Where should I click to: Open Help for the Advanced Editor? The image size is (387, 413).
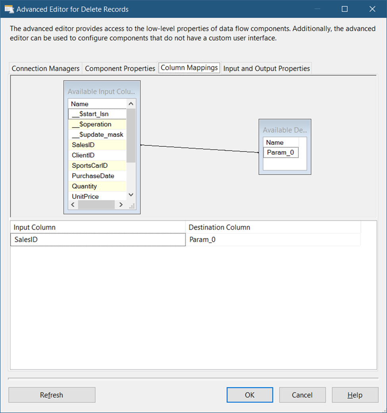click(355, 395)
